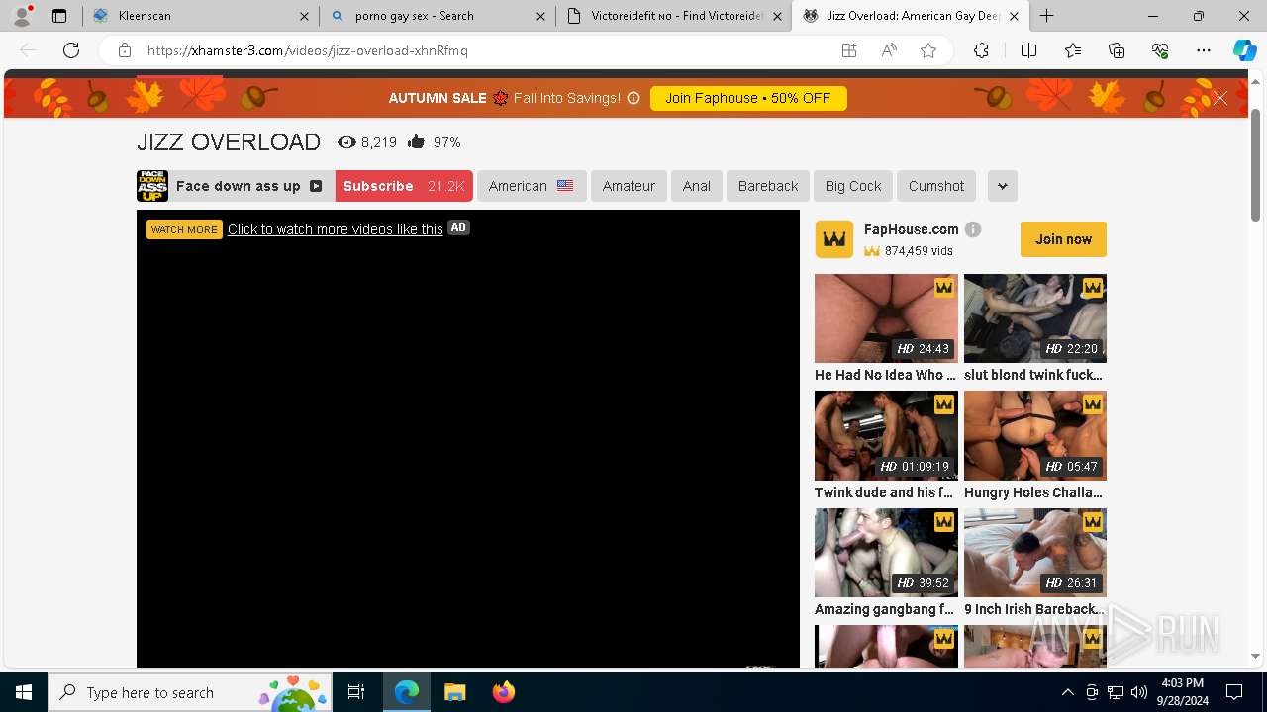Viewport: 1267px width, 712px height.
Task: Click the black video player area
Action: [468, 439]
